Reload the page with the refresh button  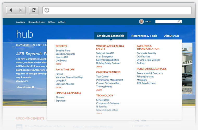(34, 10)
